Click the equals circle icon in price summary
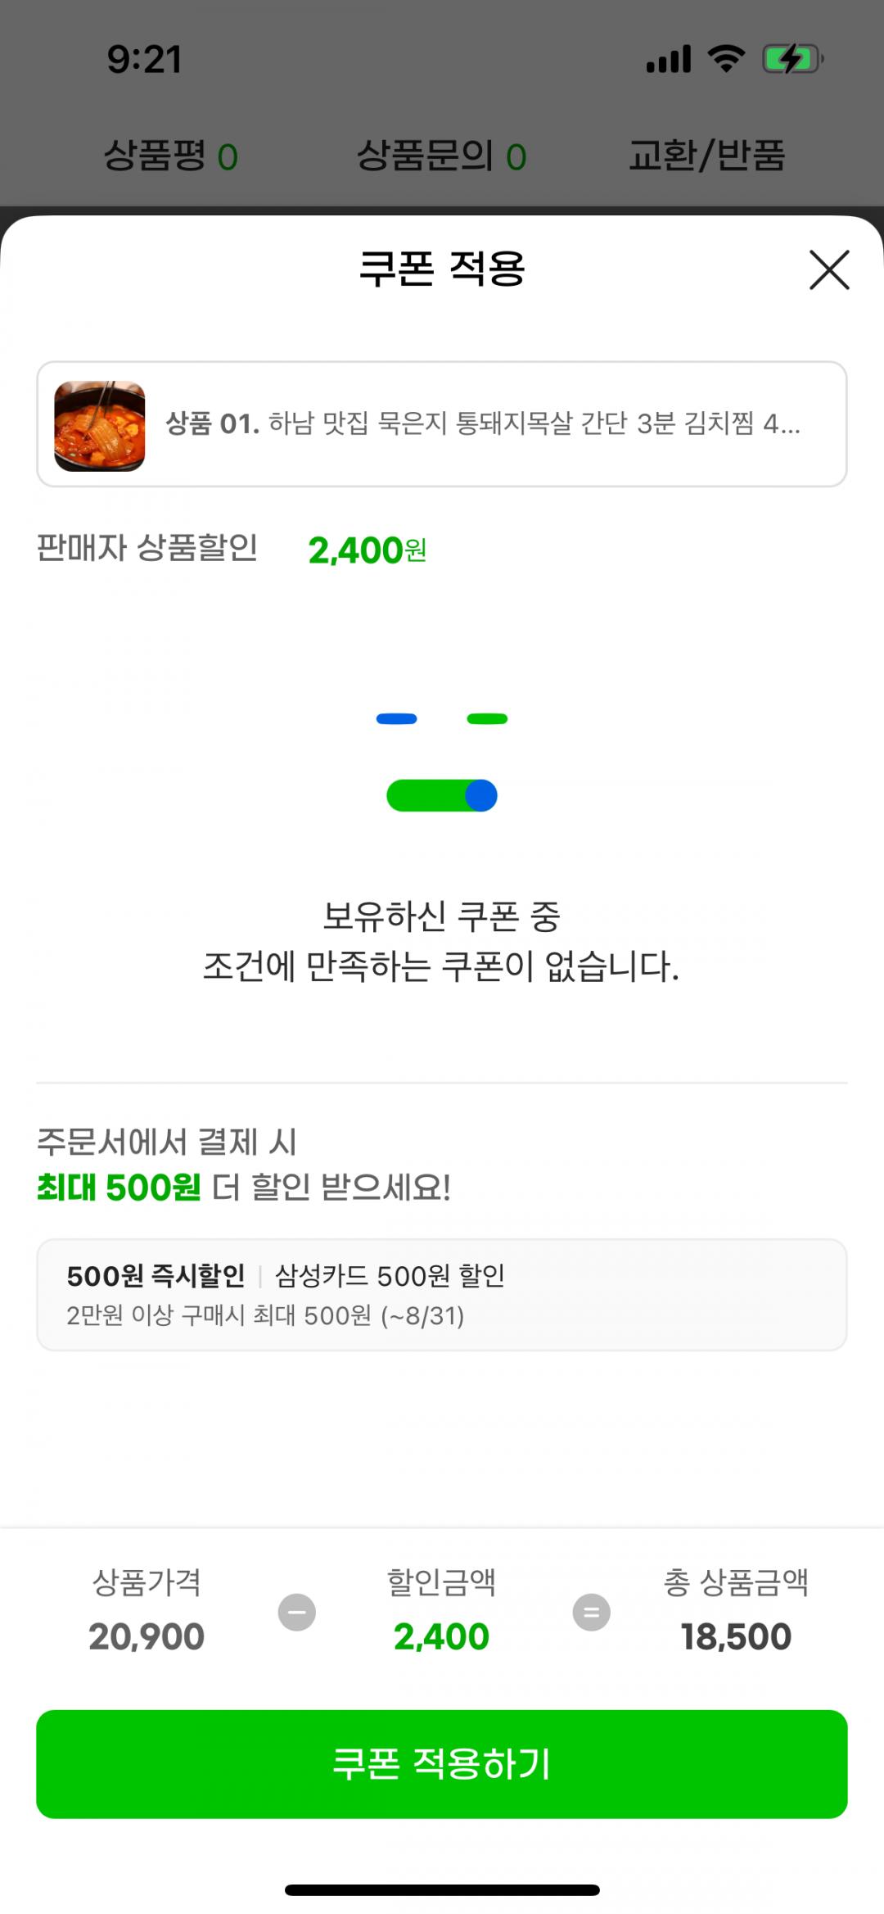The height and width of the screenshot is (1914, 884). click(591, 1613)
